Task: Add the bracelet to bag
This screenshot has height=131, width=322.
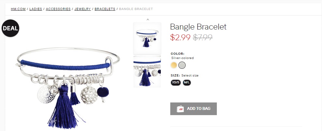Action: click(x=193, y=109)
